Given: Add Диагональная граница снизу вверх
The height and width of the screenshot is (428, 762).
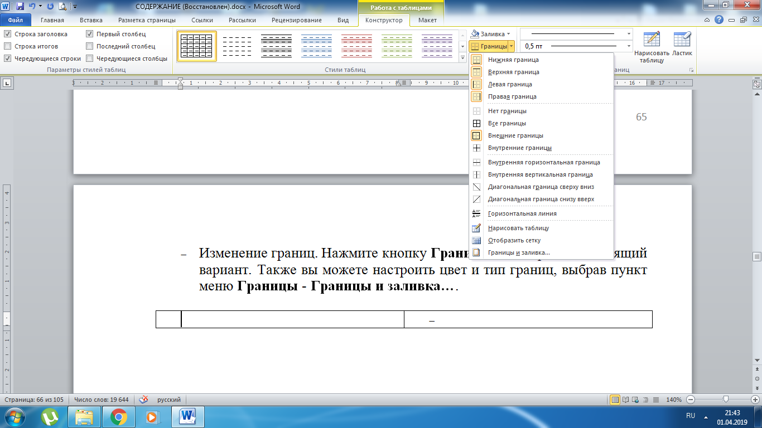Looking at the screenshot, I should pos(541,199).
